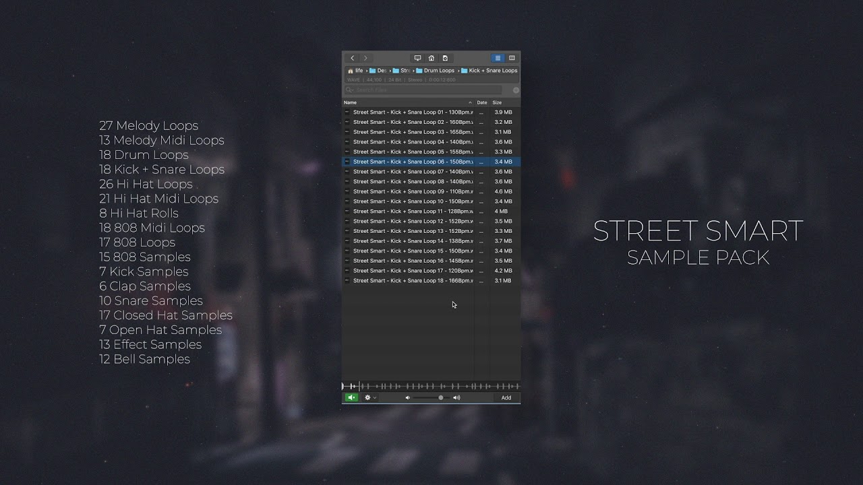Select Kick + Snare Loop 10 - 150Bpm
This screenshot has height=485, width=863.
[x=431, y=201]
